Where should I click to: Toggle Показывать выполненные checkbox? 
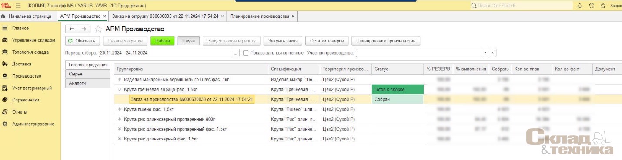click(x=246, y=53)
